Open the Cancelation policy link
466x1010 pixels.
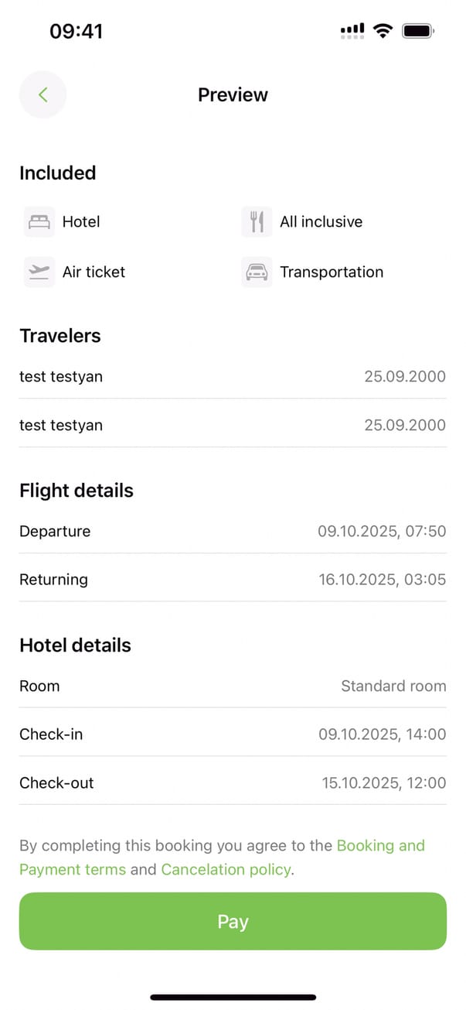click(x=226, y=870)
